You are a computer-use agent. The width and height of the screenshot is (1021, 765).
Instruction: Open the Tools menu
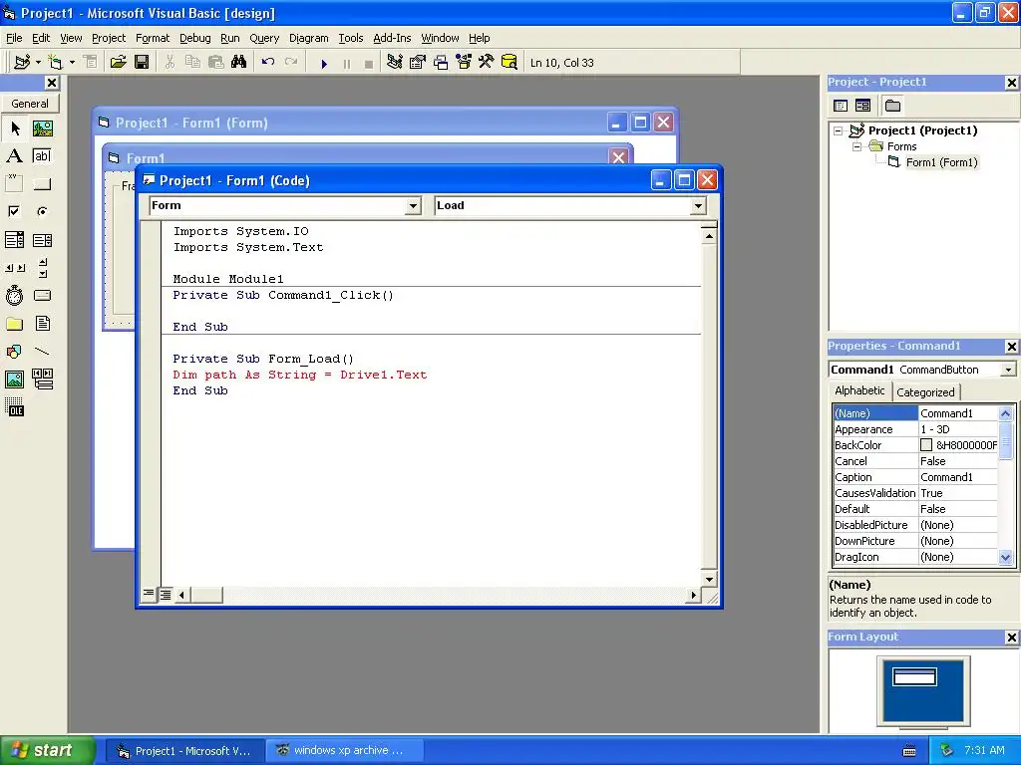[350, 38]
